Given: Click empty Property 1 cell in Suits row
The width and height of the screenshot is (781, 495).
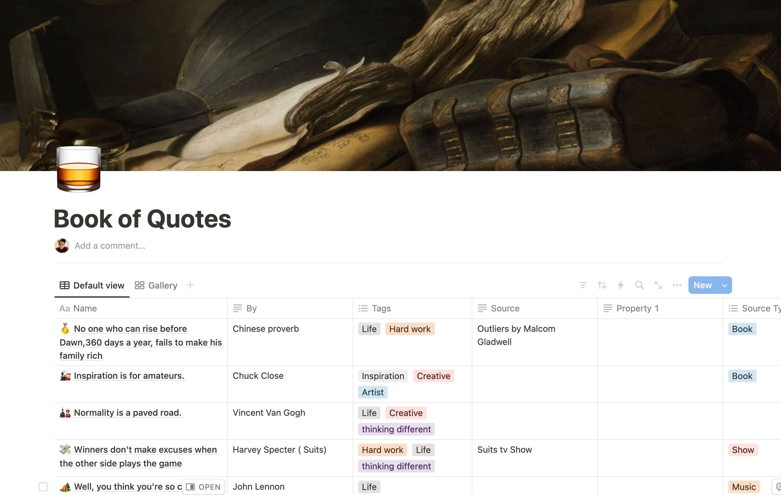Looking at the screenshot, I should click(x=660, y=458).
